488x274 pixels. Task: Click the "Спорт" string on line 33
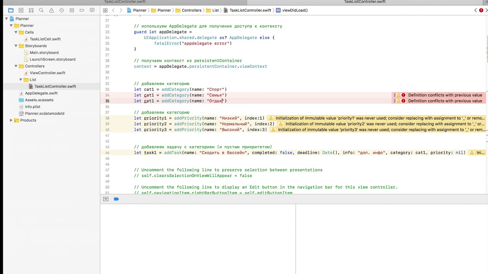tap(216, 89)
